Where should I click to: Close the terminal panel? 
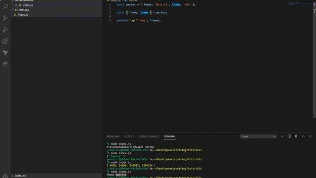pyautogui.click(x=310, y=136)
